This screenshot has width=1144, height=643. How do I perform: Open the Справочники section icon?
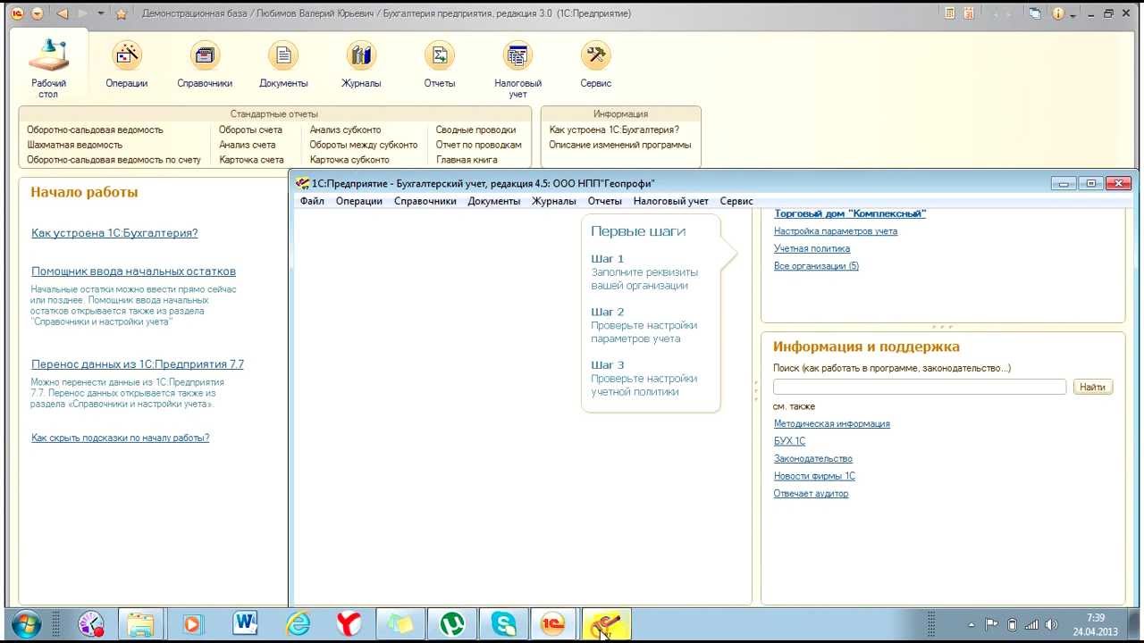[205, 64]
